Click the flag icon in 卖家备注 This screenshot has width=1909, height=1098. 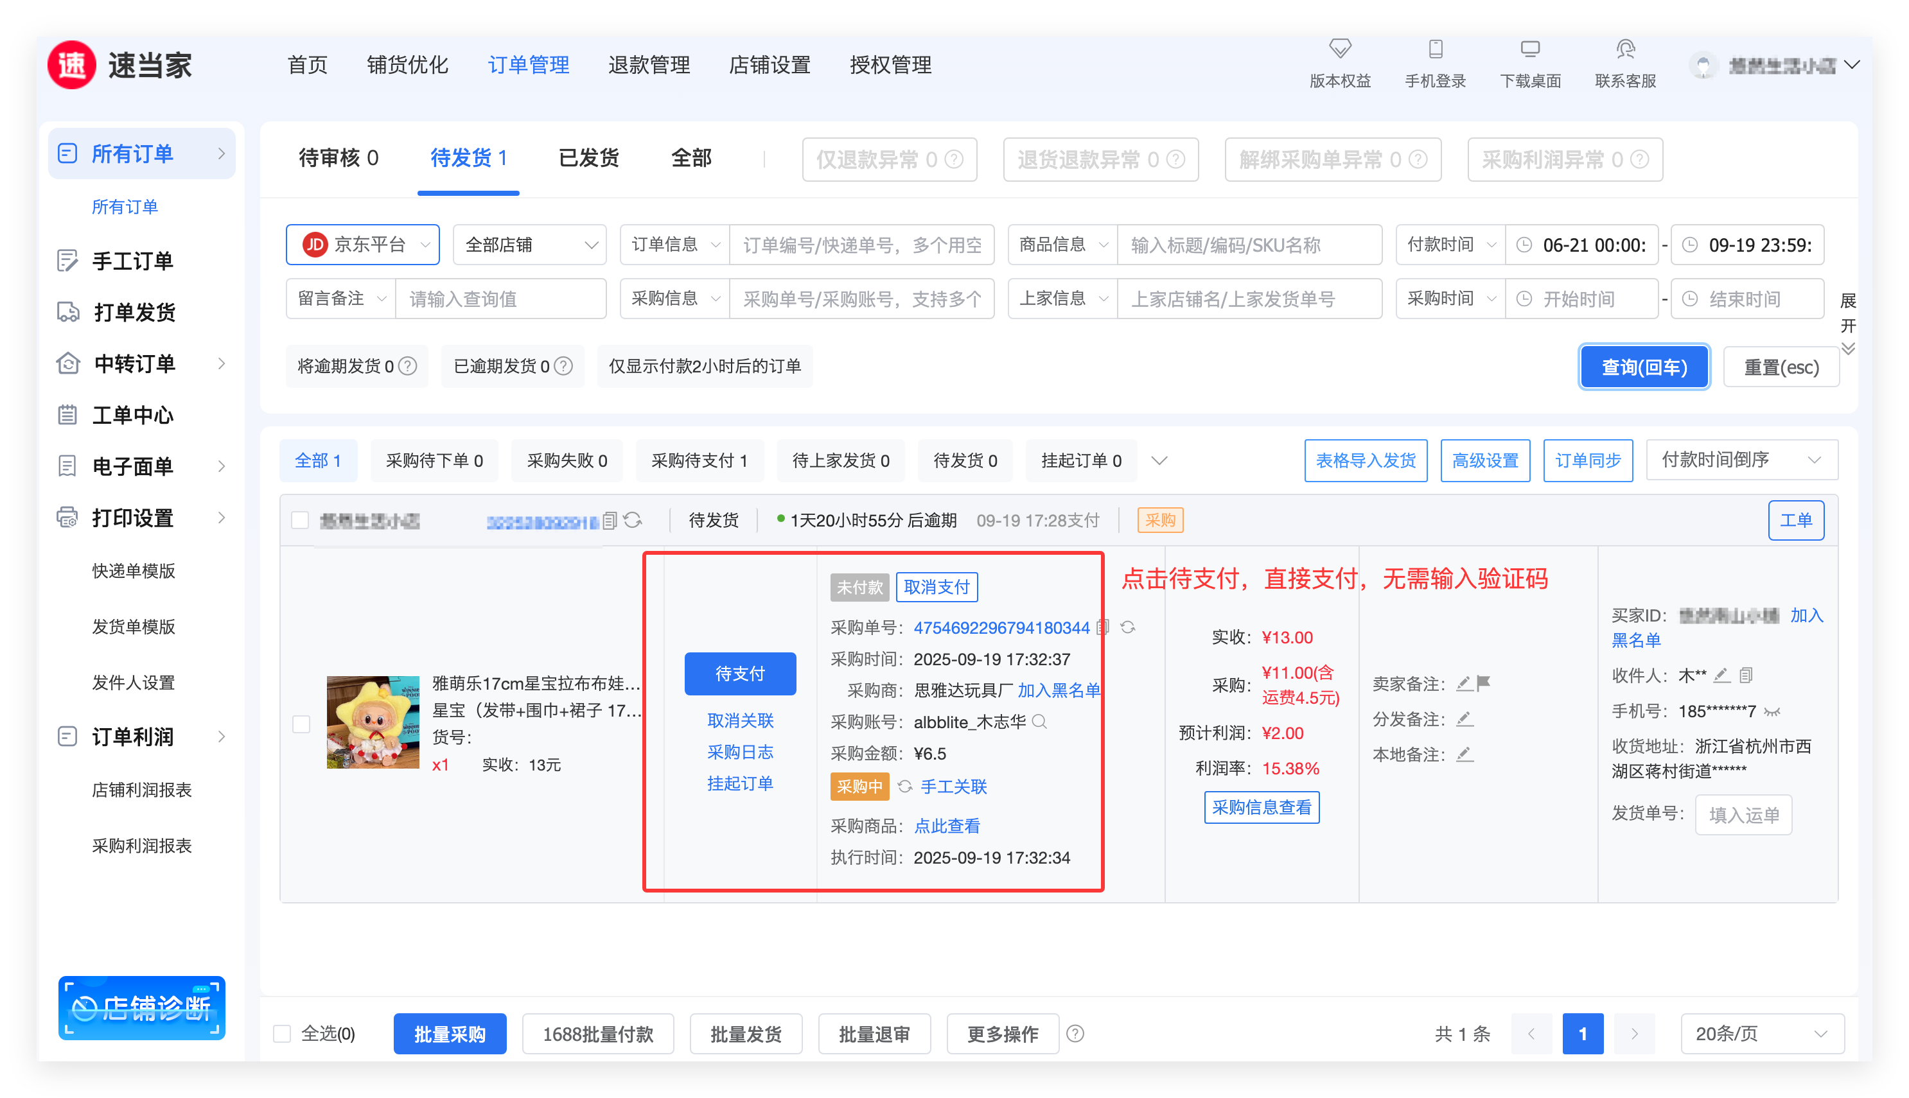point(1483,683)
